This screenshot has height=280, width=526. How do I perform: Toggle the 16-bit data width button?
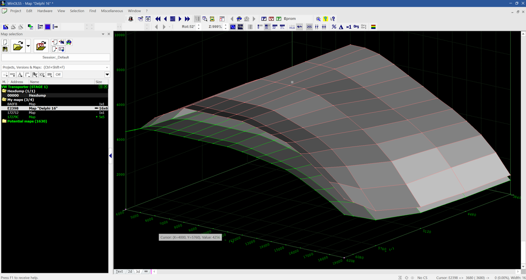tap(267, 27)
